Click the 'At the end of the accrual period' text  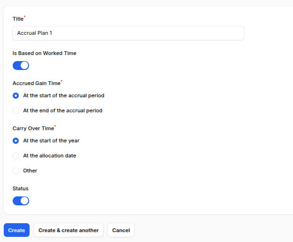tap(62, 111)
